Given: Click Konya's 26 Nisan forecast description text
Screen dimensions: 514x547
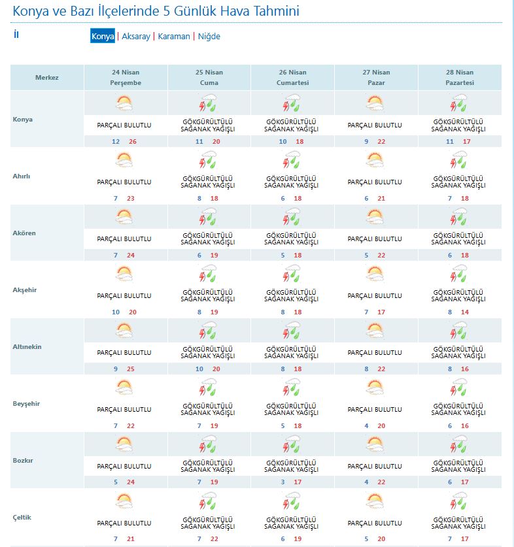Looking at the screenshot, I should (x=292, y=125).
